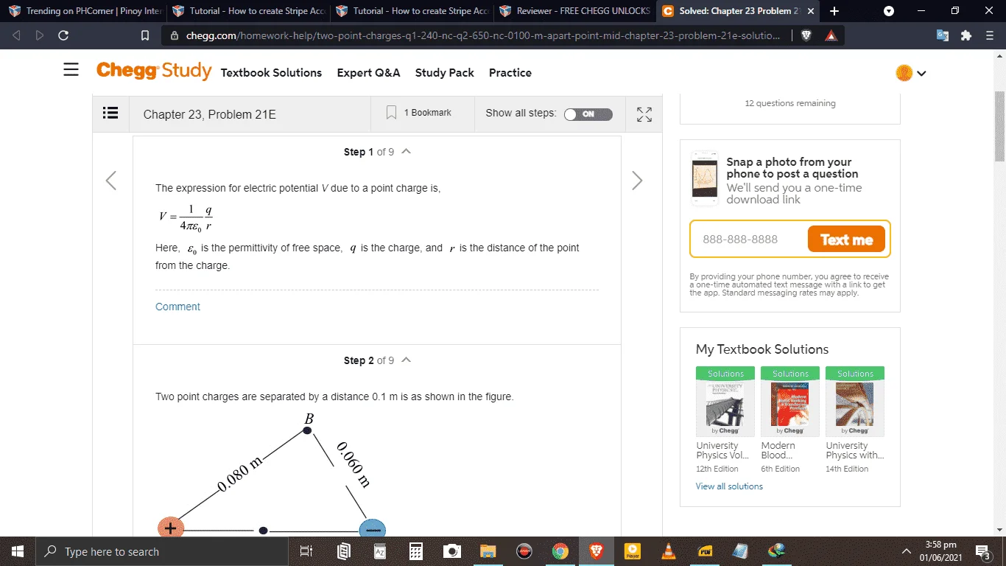The height and width of the screenshot is (566, 1006).
Task: Click Windows taskbar search box
Action: (162, 551)
